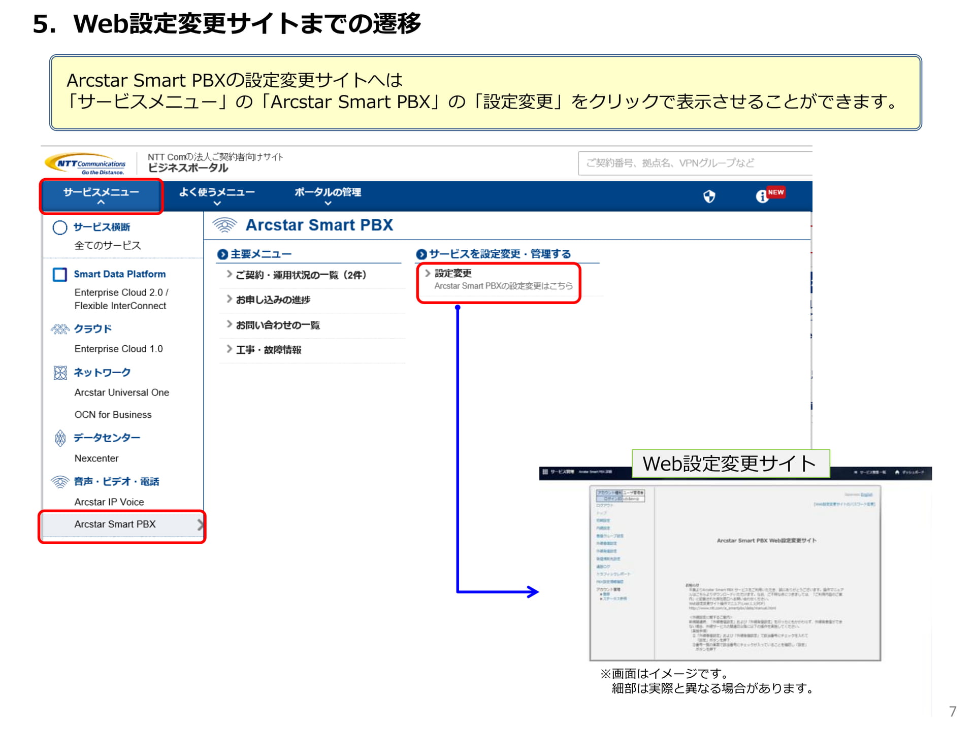This screenshot has height=729, width=975.
Task: Open Enterprise Cloud 2.0 / Flexible InterConnect
Action: pyautogui.click(x=121, y=299)
